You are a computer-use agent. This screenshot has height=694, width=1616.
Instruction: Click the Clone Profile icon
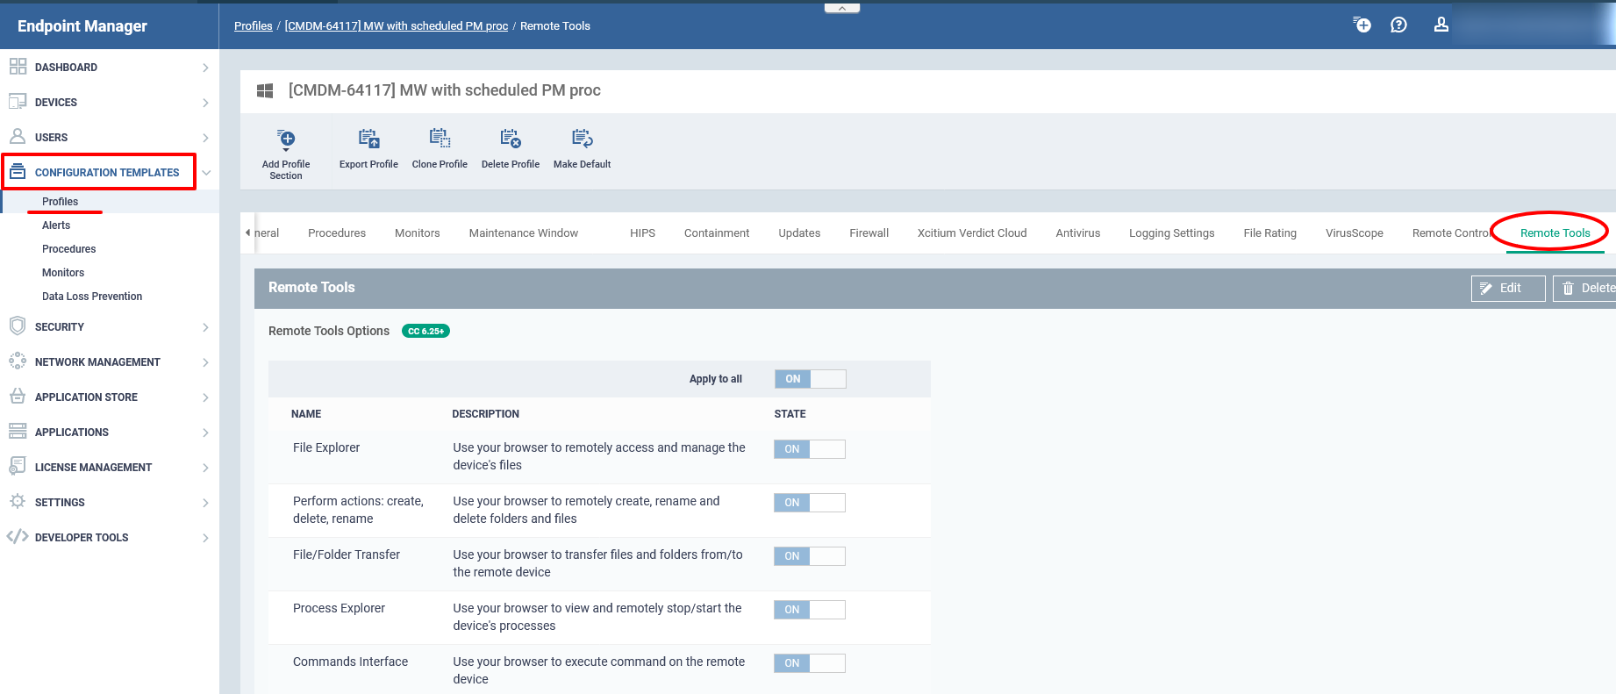point(440,139)
